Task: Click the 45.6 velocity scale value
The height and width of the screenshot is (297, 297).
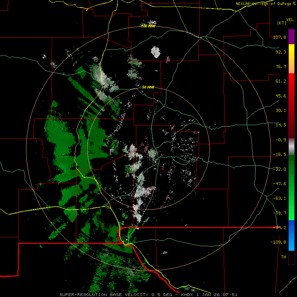Action: [x=281, y=96]
